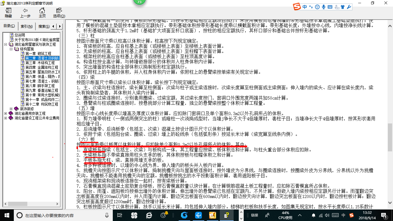Select 湖北省建设工程公共专业费用 book item
The width and height of the screenshot is (393, 221).
(37, 118)
